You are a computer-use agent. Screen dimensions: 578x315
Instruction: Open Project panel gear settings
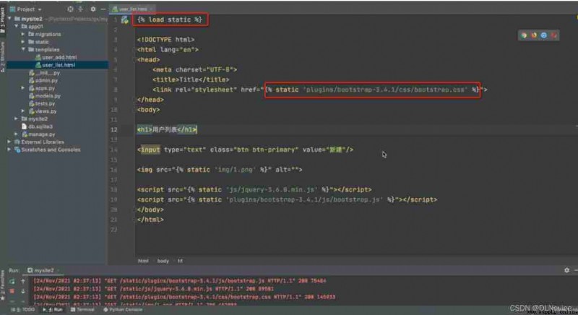[x=93, y=9]
